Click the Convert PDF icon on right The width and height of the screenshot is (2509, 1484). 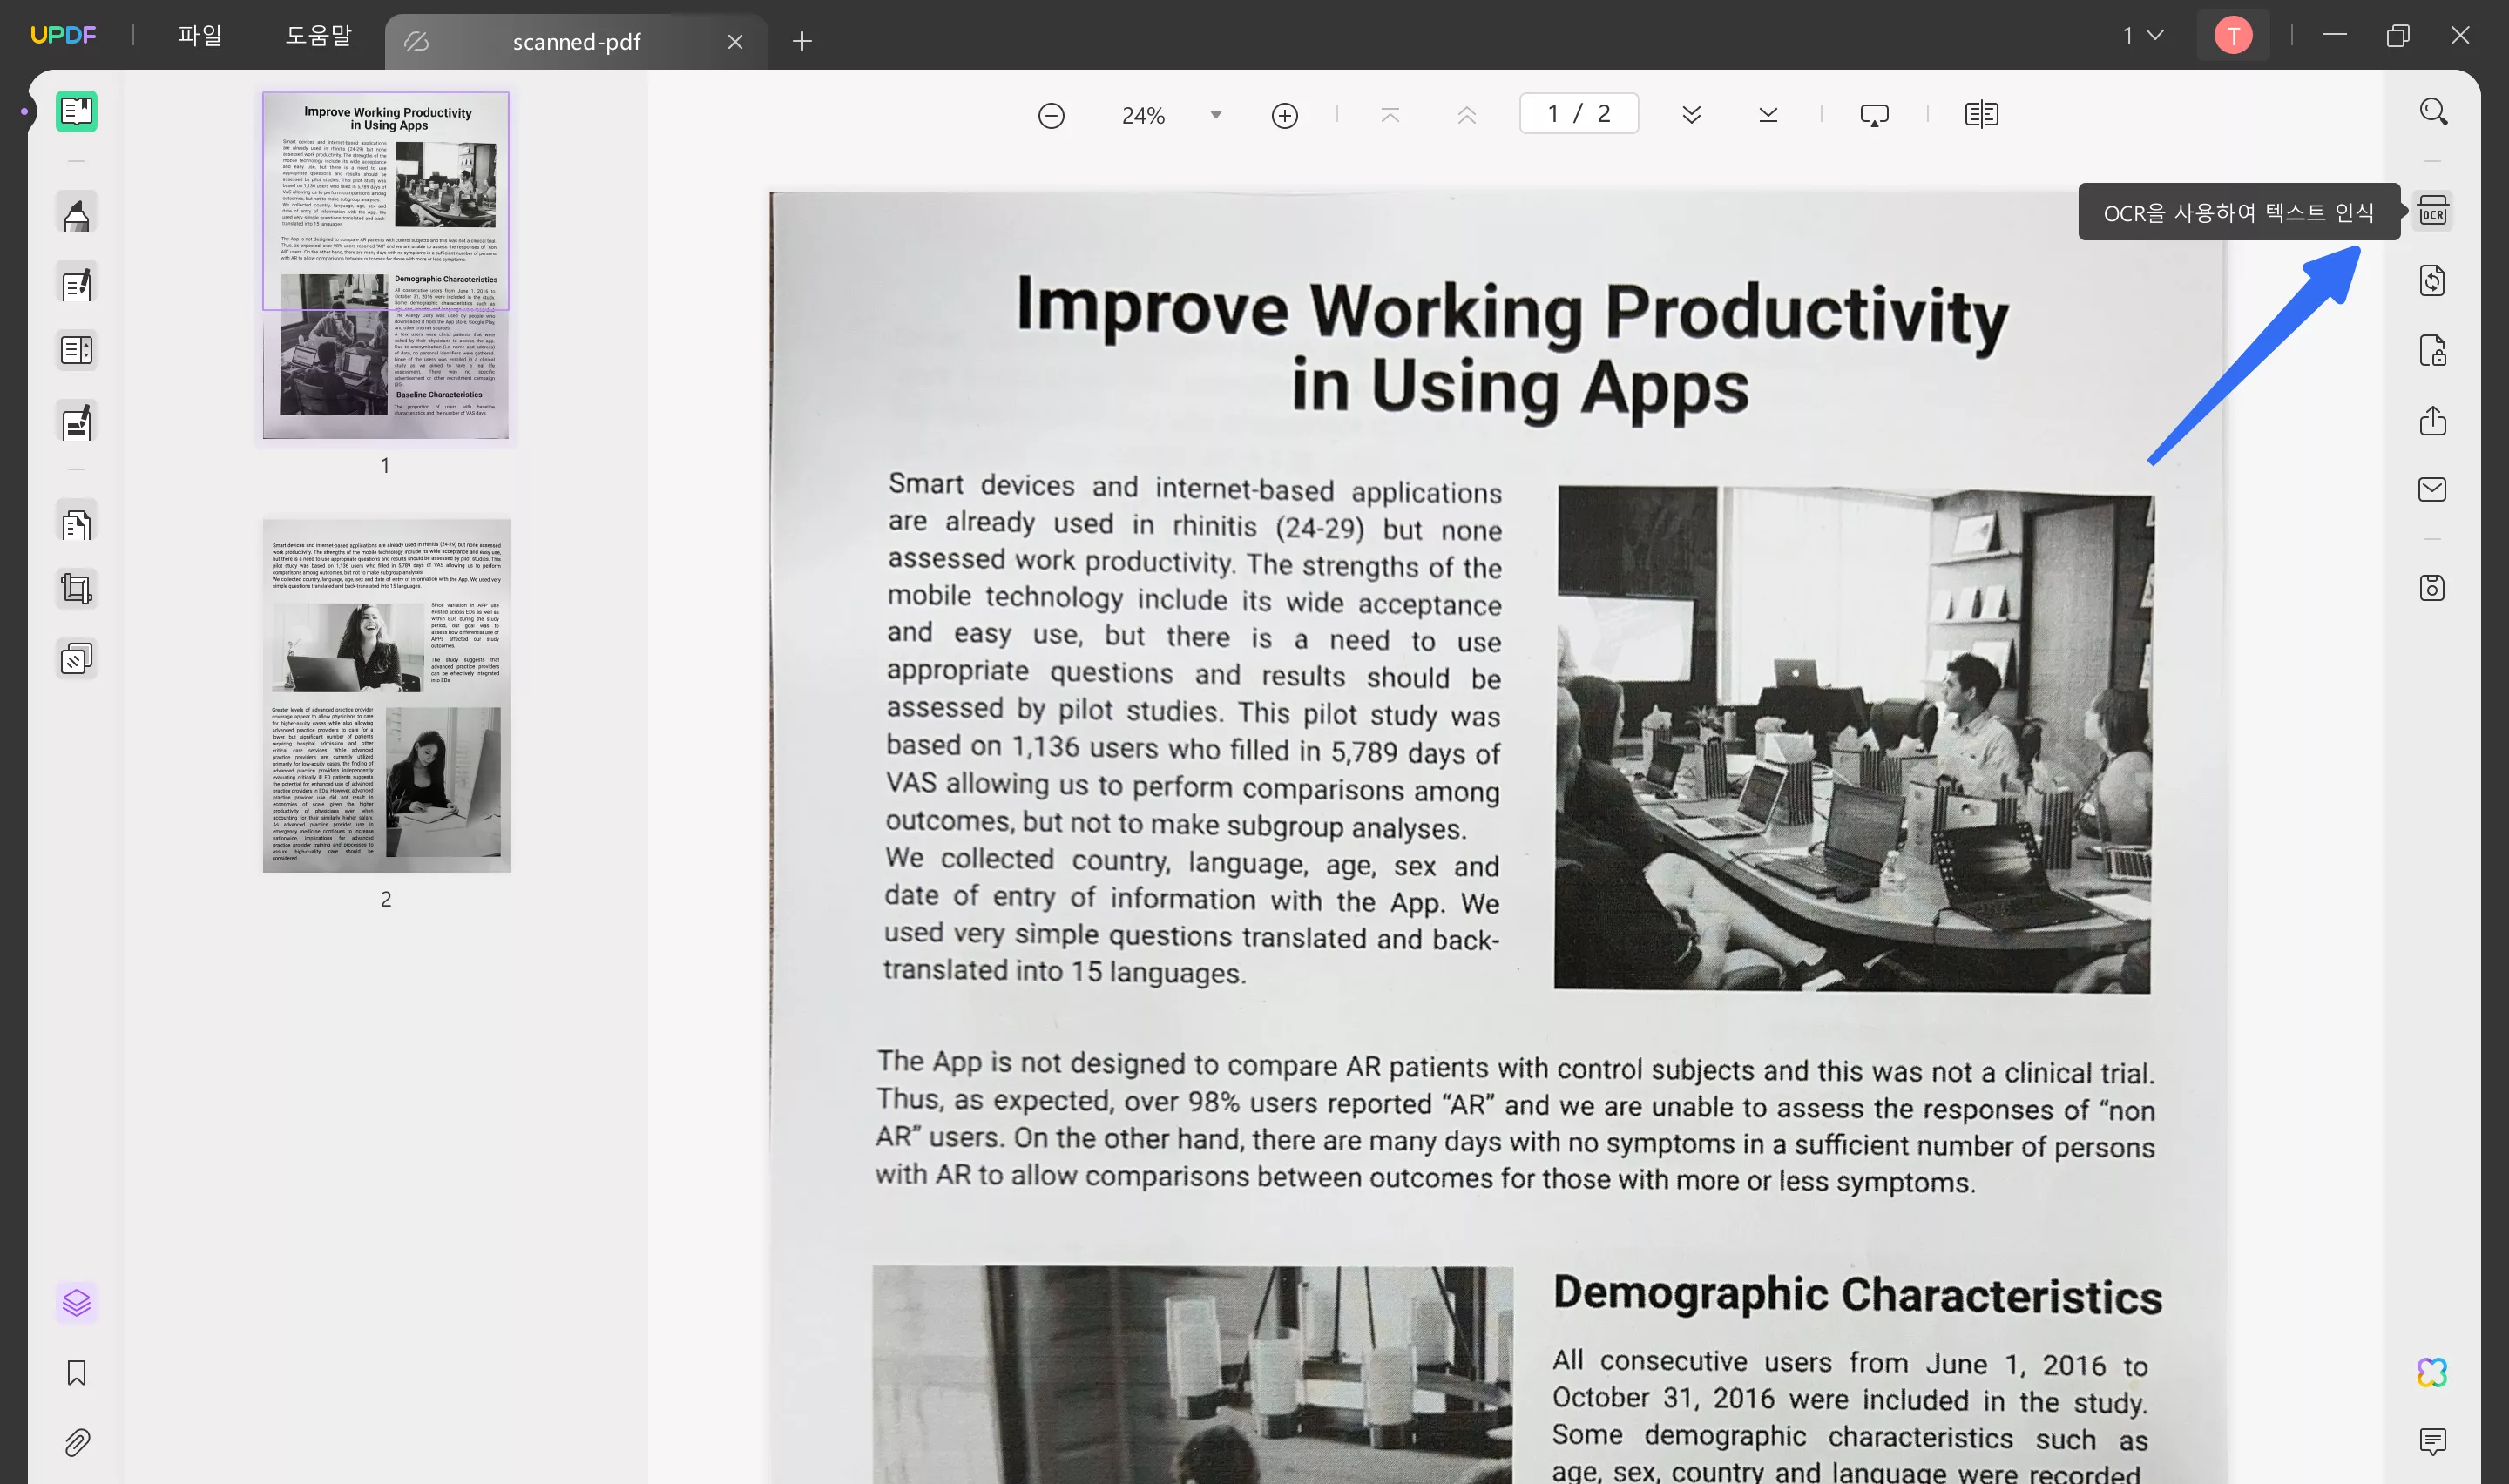pyautogui.click(x=2432, y=281)
